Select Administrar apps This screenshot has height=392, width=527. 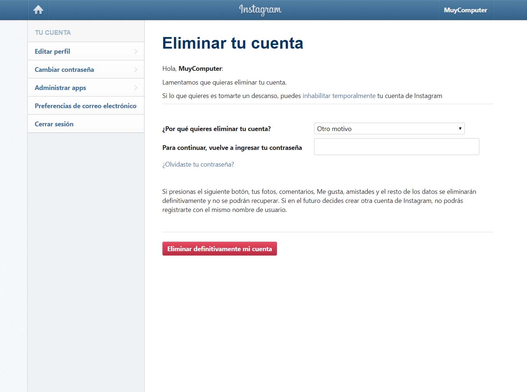[60, 88]
